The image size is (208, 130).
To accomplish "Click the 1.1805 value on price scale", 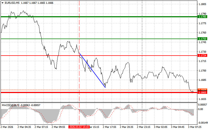I will (x=202, y=4).
